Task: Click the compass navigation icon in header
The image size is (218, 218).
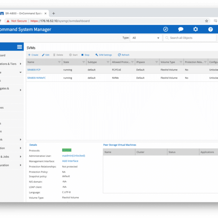Action: pos(165,29)
